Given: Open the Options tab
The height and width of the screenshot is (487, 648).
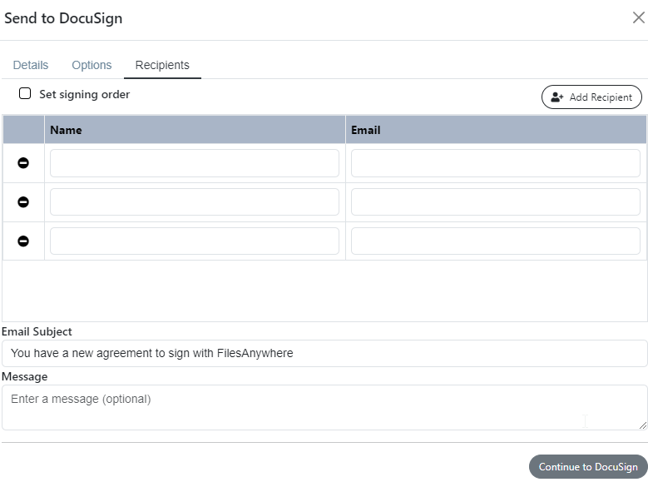Looking at the screenshot, I should [x=92, y=65].
